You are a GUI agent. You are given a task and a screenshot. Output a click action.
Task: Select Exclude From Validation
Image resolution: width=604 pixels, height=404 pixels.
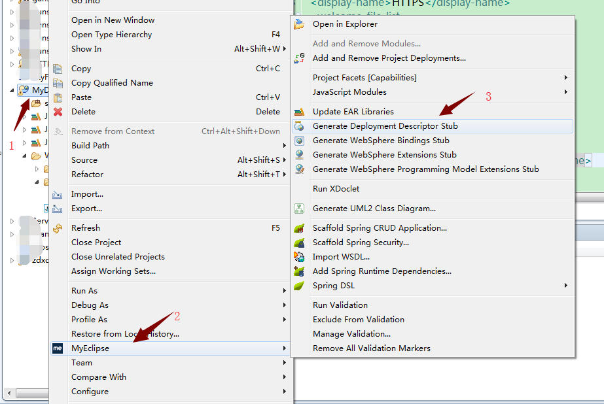tap(359, 320)
